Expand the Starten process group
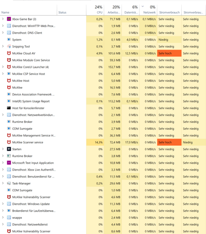 [x=3, y=149]
